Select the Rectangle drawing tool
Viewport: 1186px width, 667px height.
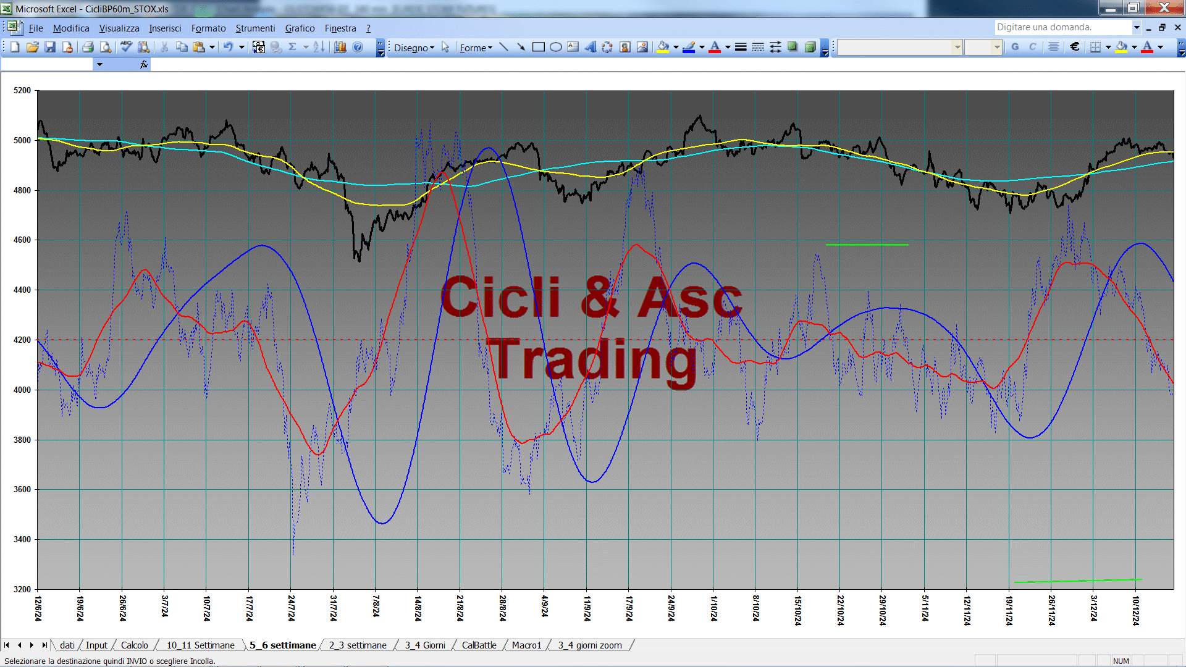(538, 47)
